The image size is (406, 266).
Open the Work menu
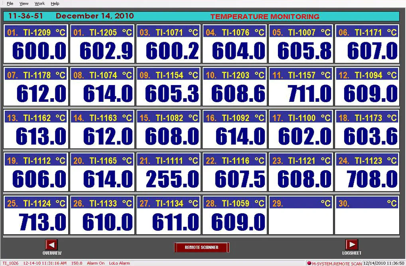[39, 4]
